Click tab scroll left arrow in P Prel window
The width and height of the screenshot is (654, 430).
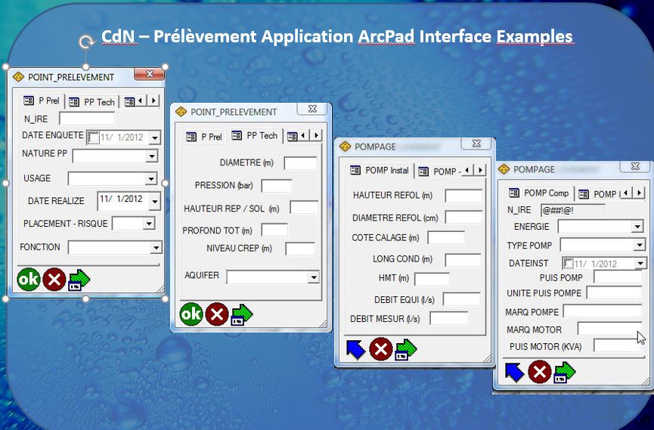(x=141, y=101)
